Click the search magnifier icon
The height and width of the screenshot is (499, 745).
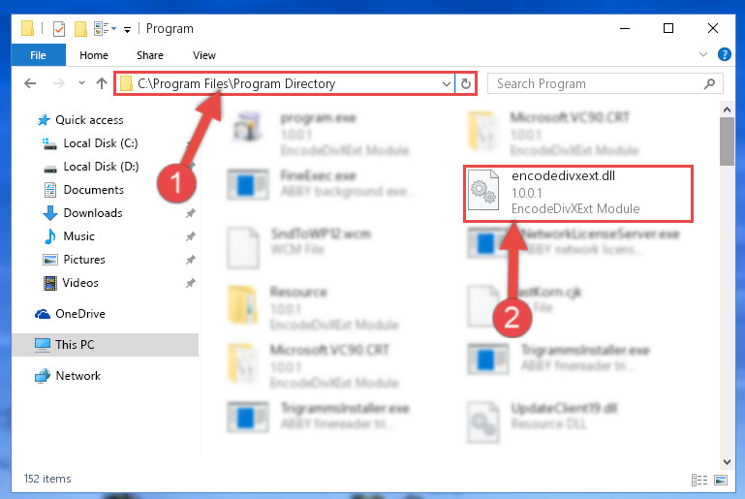(x=709, y=83)
